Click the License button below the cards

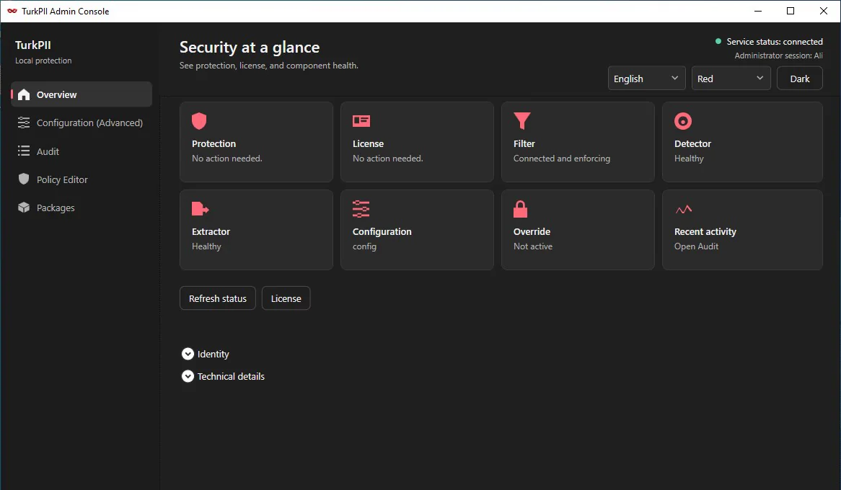click(x=286, y=298)
